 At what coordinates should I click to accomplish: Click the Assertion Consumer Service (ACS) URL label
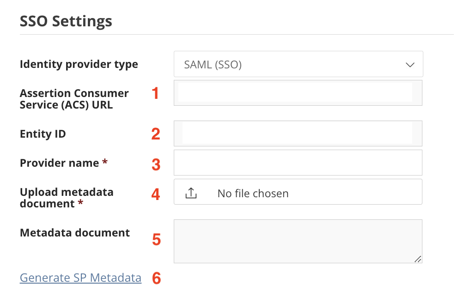click(x=74, y=99)
